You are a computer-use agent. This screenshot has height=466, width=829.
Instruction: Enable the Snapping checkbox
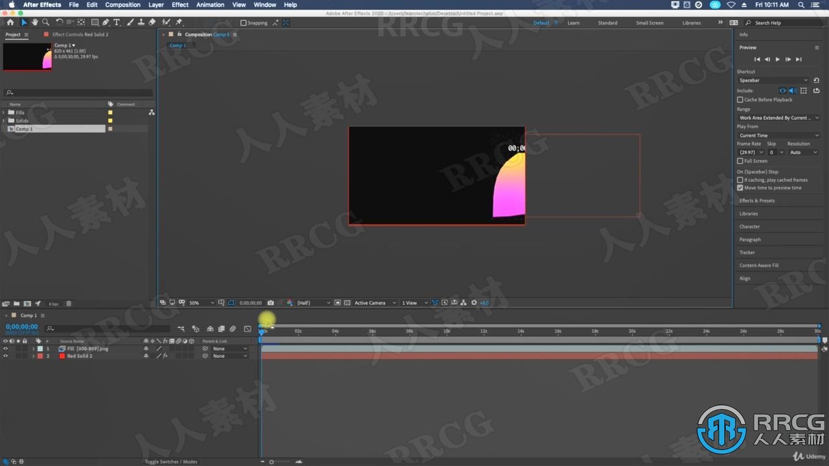click(x=244, y=23)
